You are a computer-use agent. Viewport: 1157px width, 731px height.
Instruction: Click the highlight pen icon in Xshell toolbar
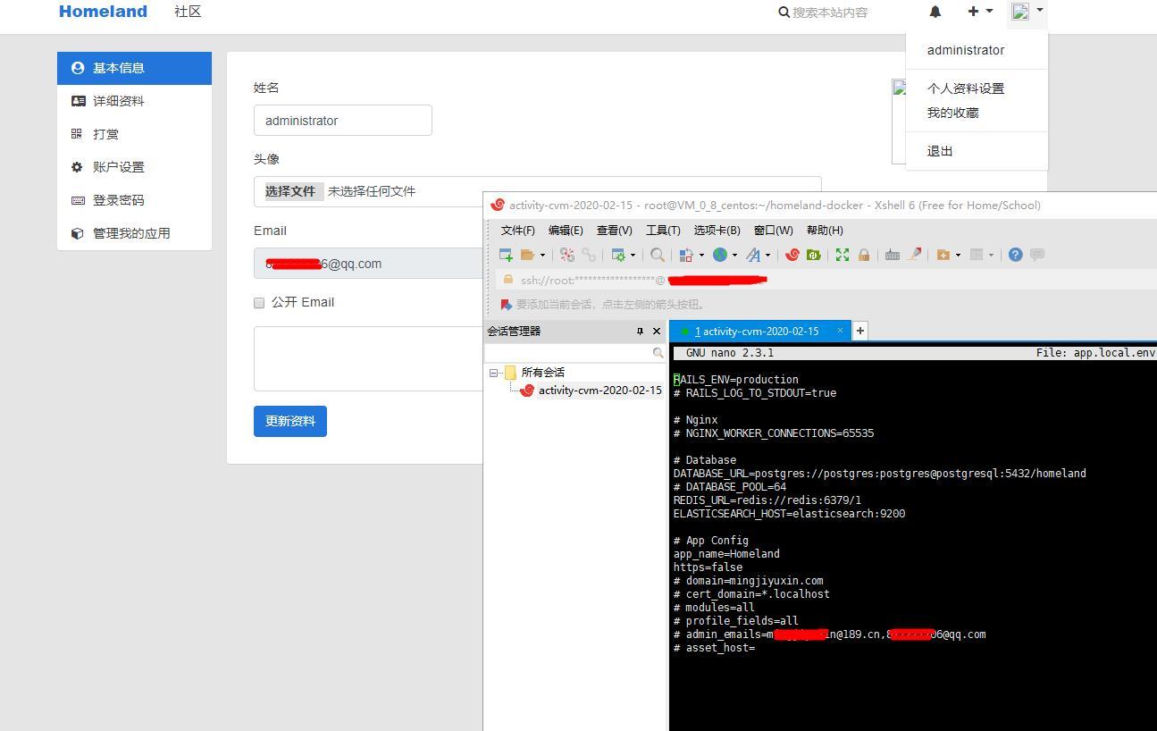914,254
